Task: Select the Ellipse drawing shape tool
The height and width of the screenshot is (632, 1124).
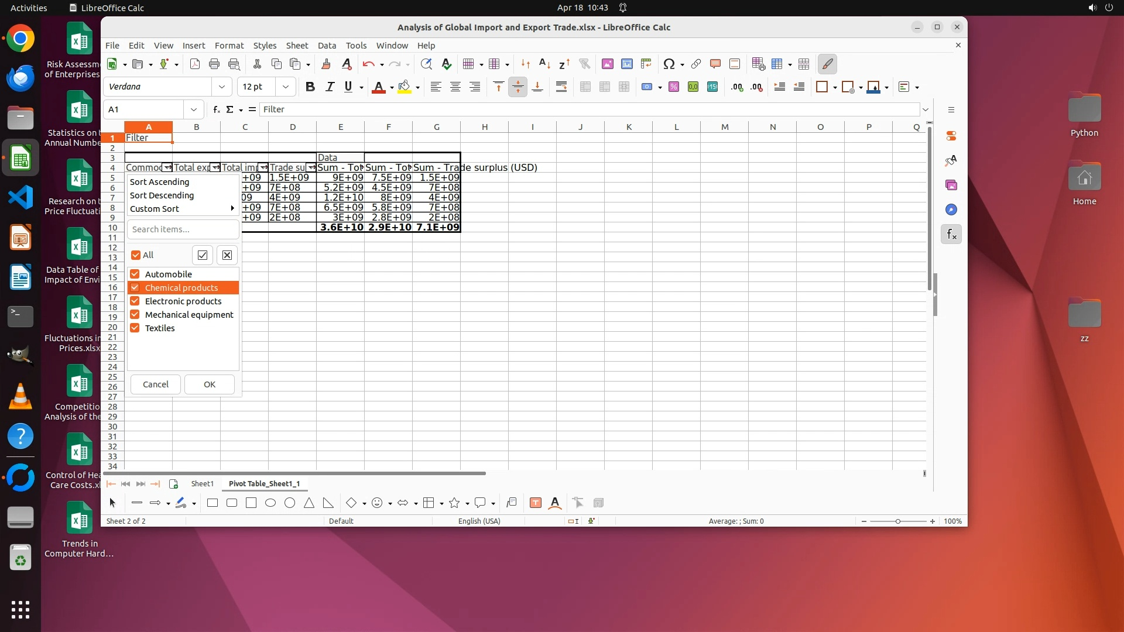Action: [x=270, y=503]
